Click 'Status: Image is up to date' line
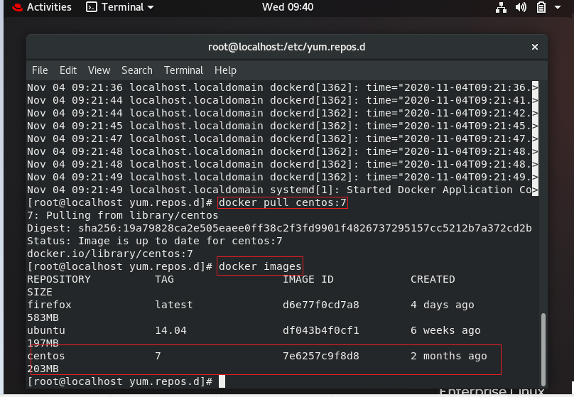The image size is (574, 397). coord(154,241)
